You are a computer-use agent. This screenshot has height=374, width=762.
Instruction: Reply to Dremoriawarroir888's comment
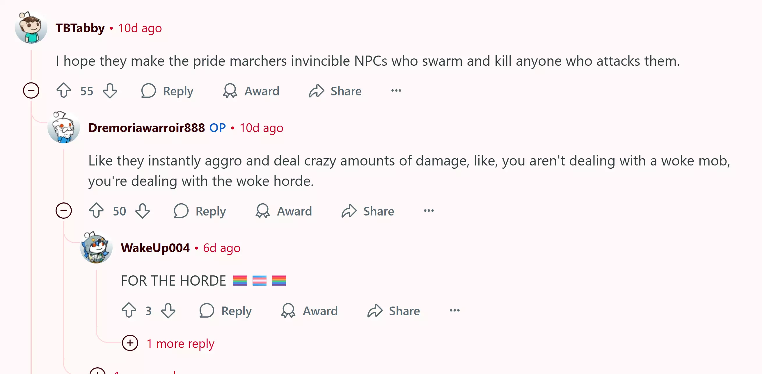200,211
